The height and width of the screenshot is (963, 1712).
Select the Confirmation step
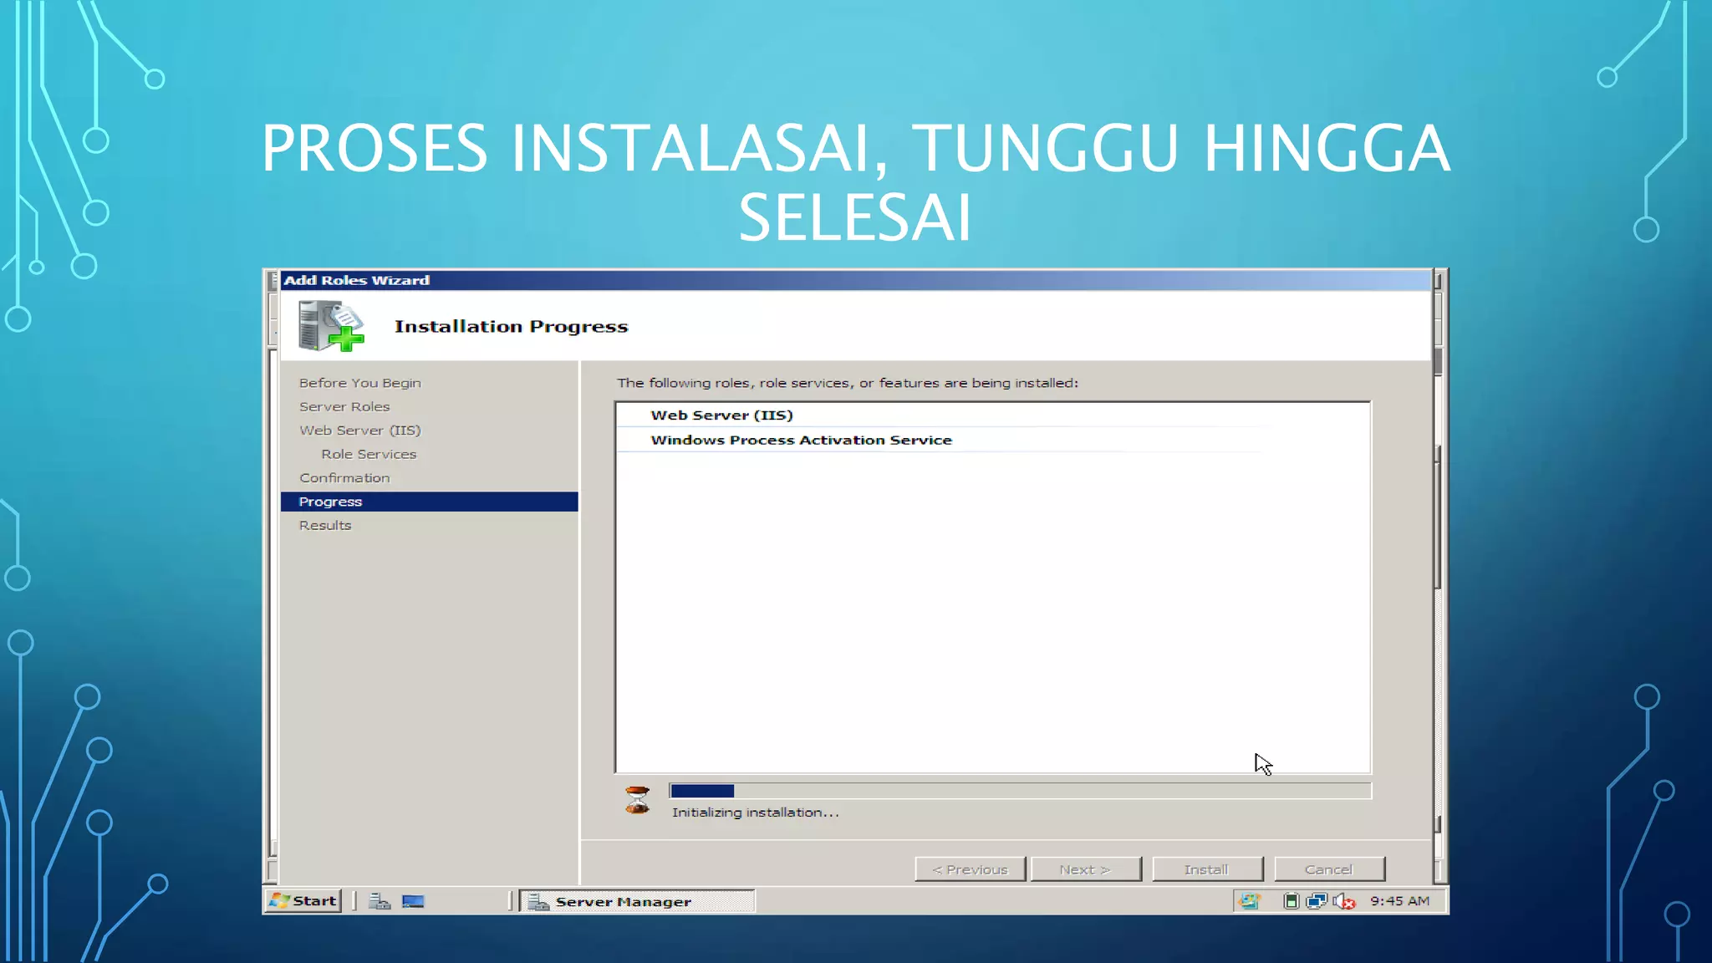(344, 478)
